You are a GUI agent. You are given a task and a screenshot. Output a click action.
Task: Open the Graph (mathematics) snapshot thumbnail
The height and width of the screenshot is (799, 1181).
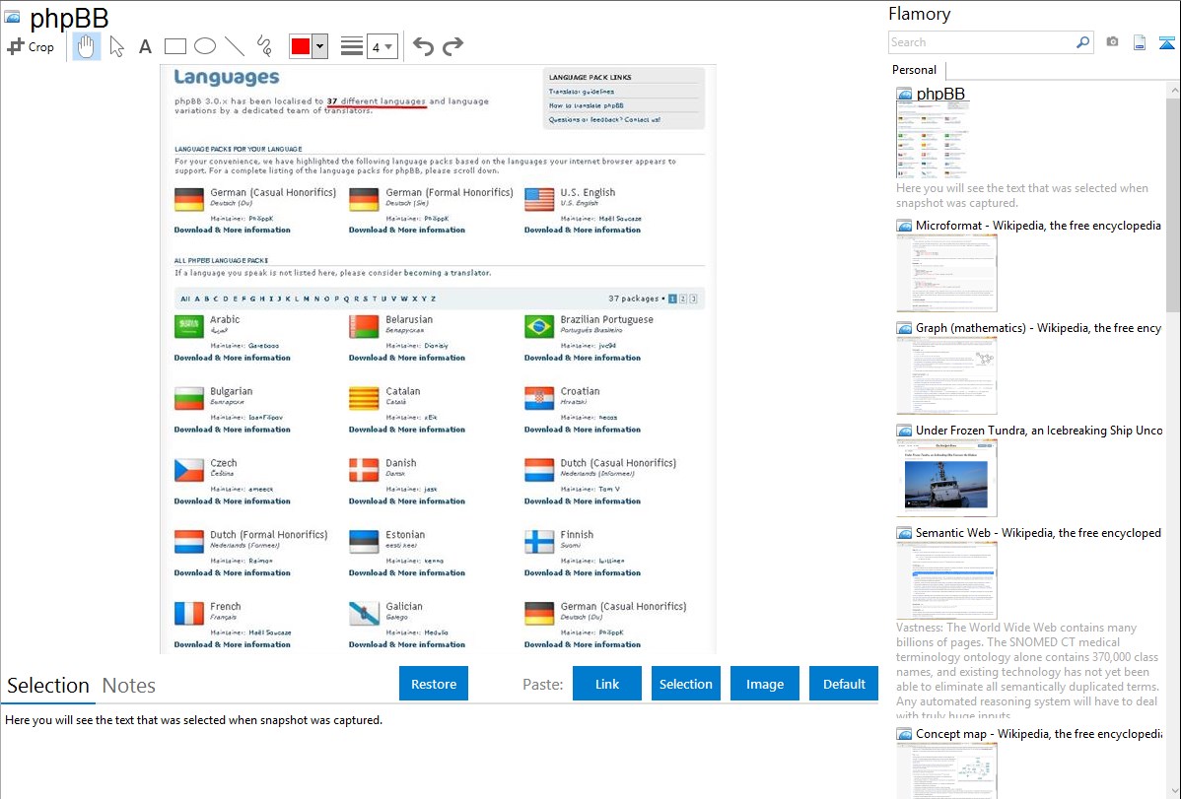(946, 375)
